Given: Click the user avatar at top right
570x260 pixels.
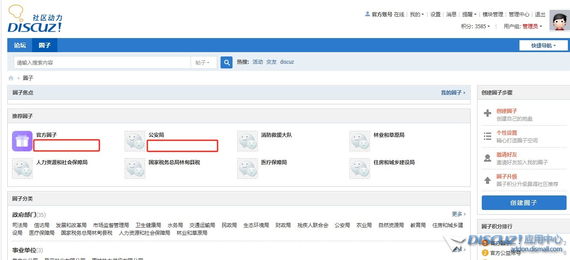Looking at the screenshot, I should pyautogui.click(x=559, y=20).
